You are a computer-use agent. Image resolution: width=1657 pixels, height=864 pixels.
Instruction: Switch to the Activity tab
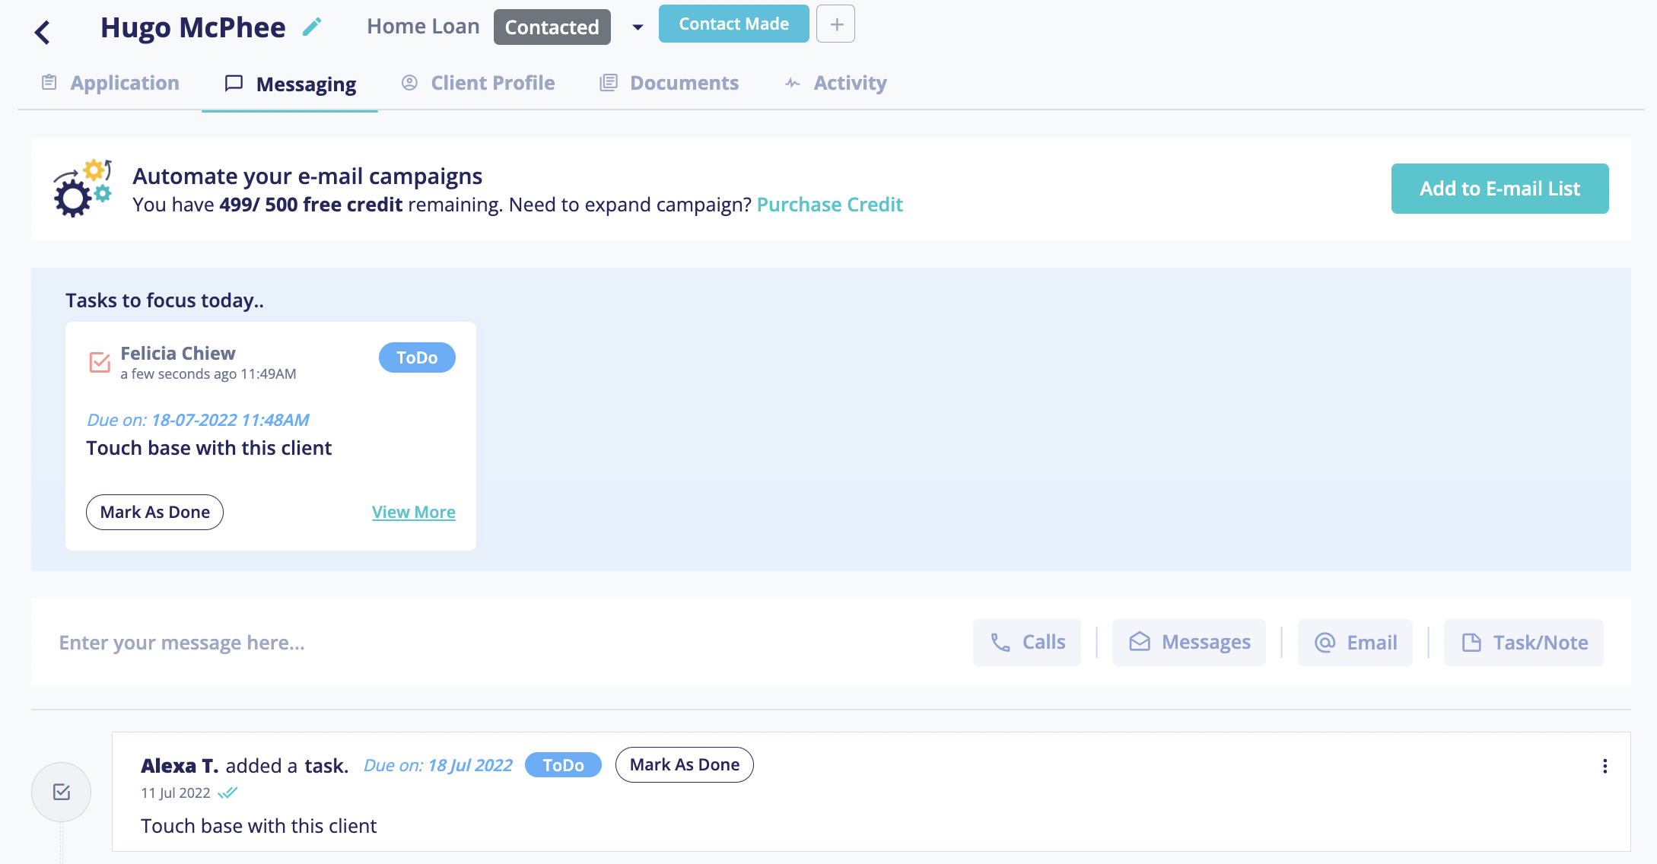tap(849, 83)
